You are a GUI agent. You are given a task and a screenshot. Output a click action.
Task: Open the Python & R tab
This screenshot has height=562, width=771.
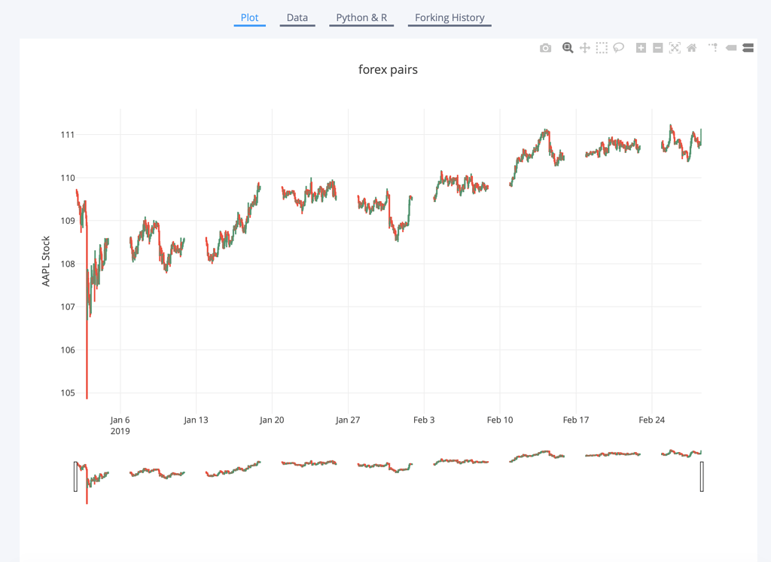[x=361, y=17]
